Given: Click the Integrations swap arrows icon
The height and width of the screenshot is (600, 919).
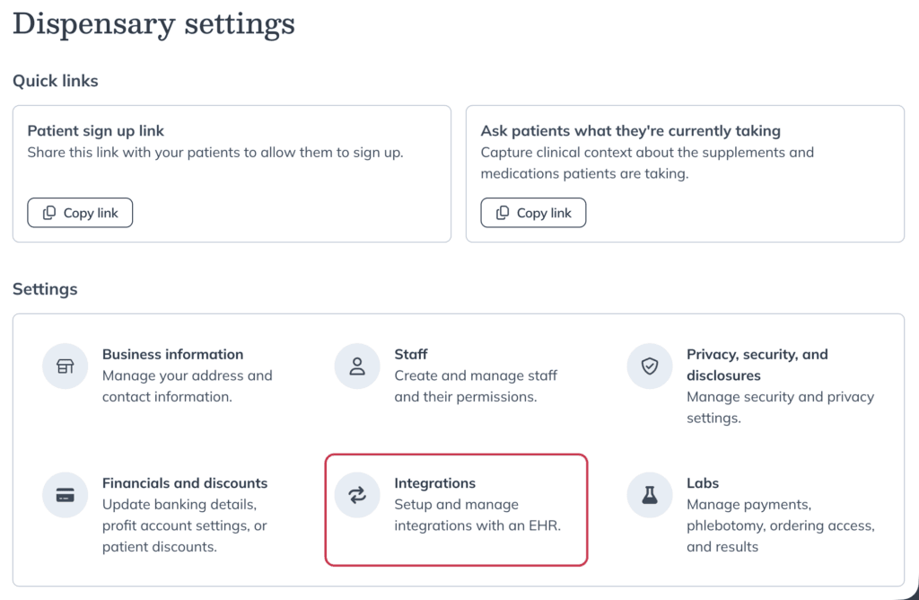Looking at the screenshot, I should tap(357, 495).
